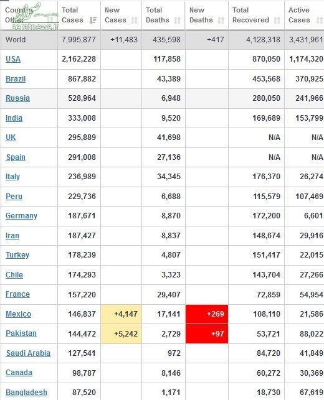Viewport: 324px width, 400px height.
Task: Open the Germany country page
Action: (x=21, y=216)
